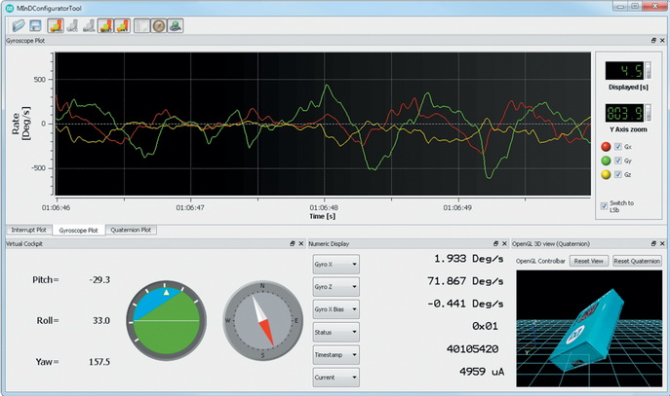Save using the floppy disk icon

pyautogui.click(x=35, y=25)
